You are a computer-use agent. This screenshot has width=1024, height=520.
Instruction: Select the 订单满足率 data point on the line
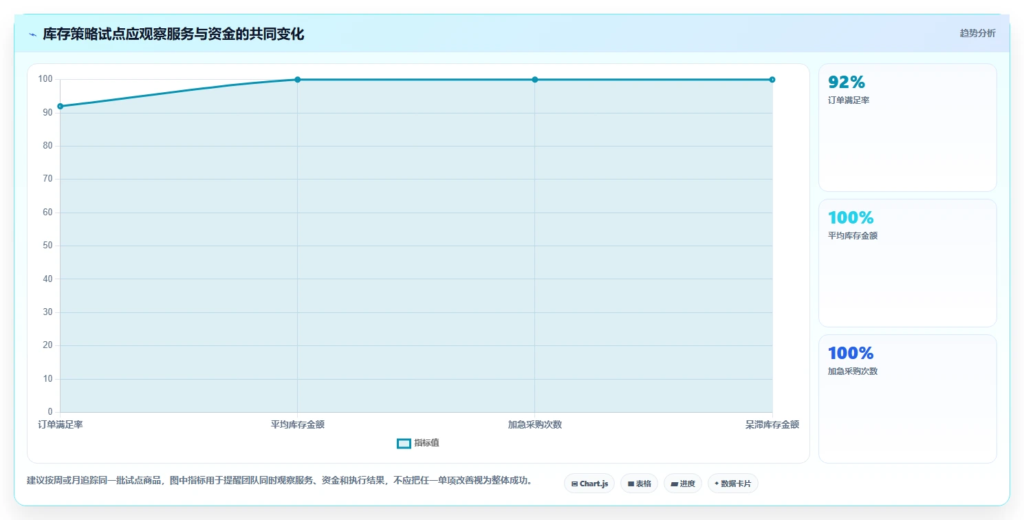[x=61, y=106]
